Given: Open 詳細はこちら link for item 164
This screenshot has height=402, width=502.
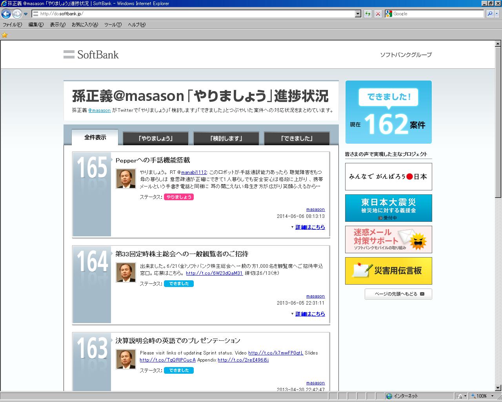Looking at the screenshot, I should point(310,314).
